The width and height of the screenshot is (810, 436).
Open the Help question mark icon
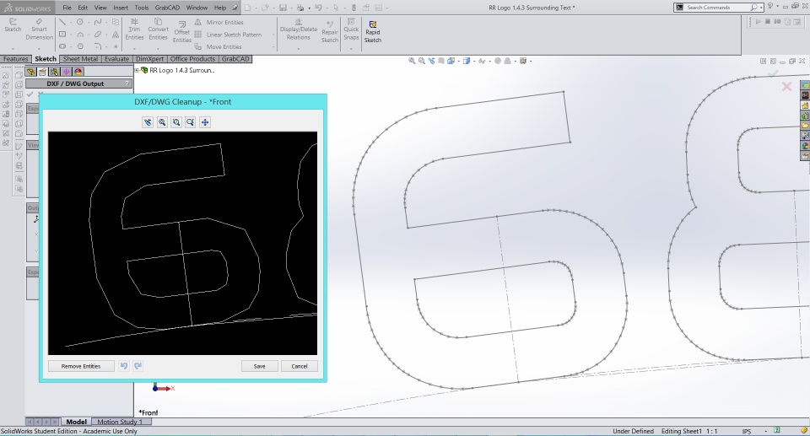coord(769,7)
